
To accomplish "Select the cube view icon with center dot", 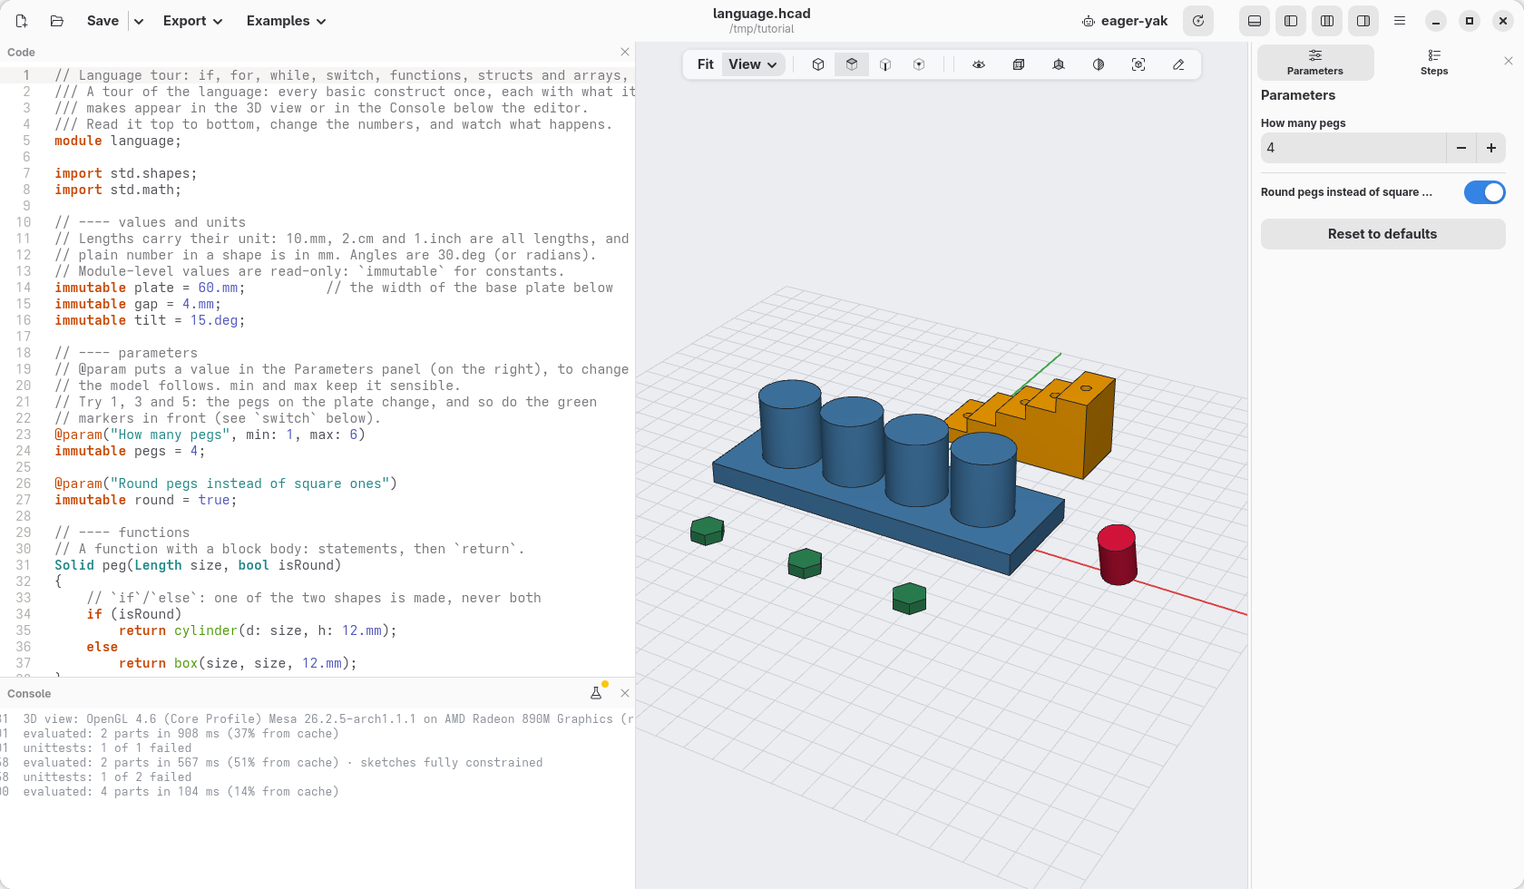I will pyautogui.click(x=919, y=64).
